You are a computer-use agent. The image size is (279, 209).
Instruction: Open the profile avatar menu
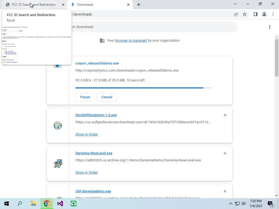tap(264, 14)
